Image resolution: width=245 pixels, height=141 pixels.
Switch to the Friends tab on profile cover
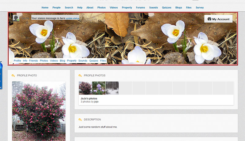click(x=33, y=61)
